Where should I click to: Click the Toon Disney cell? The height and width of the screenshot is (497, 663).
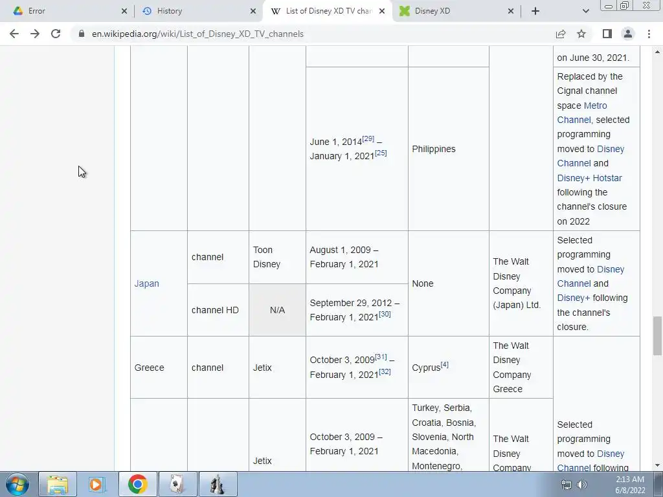(x=277, y=257)
